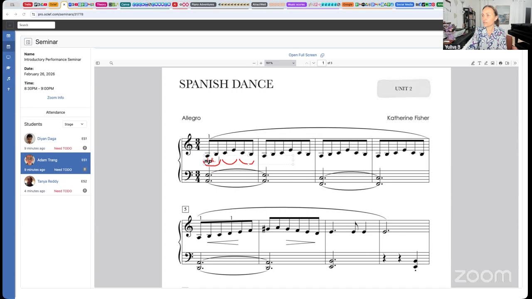Image resolution: width=532 pixels, height=299 pixels.
Task: Click the count badge for Diyan Daga
Action: [x=85, y=148]
